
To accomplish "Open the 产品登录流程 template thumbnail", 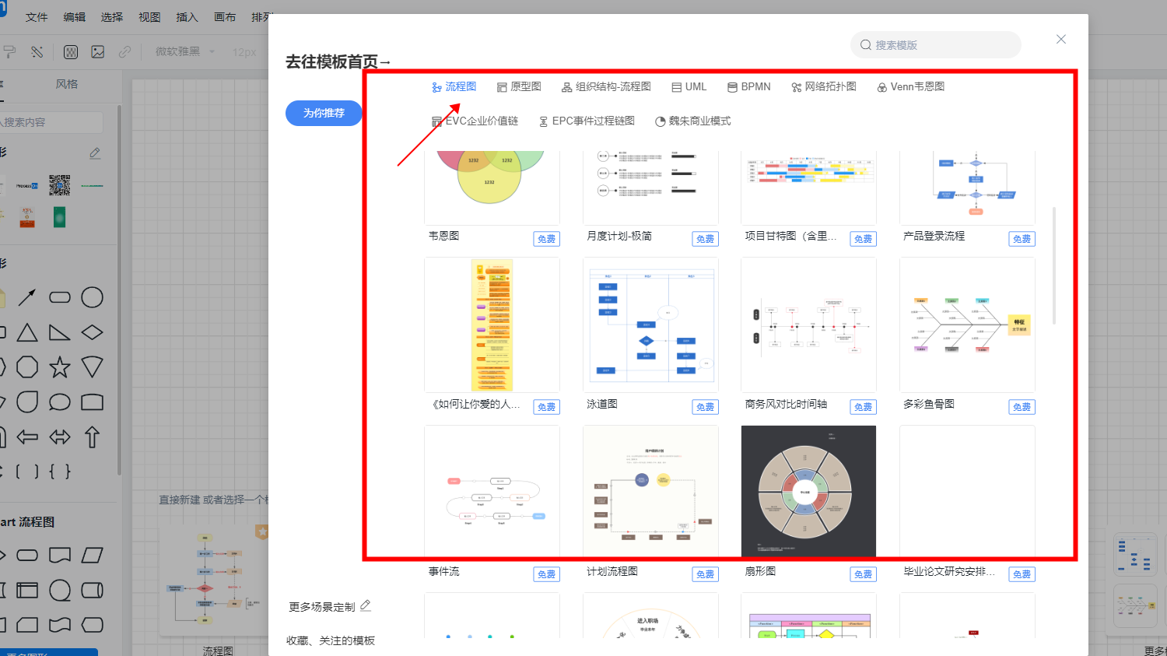I will [x=967, y=188].
